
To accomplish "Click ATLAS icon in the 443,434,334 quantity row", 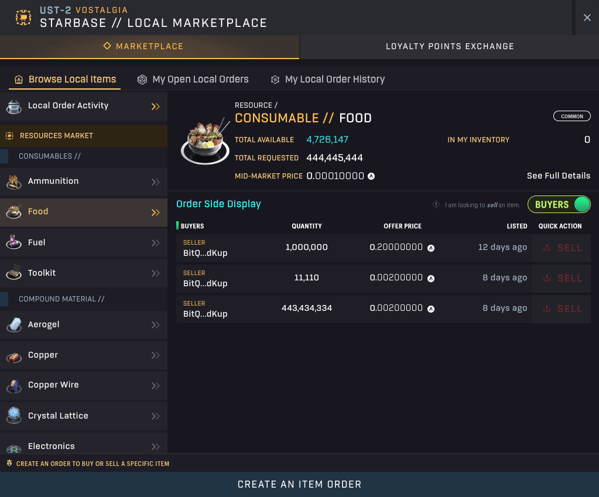I will 431,309.
